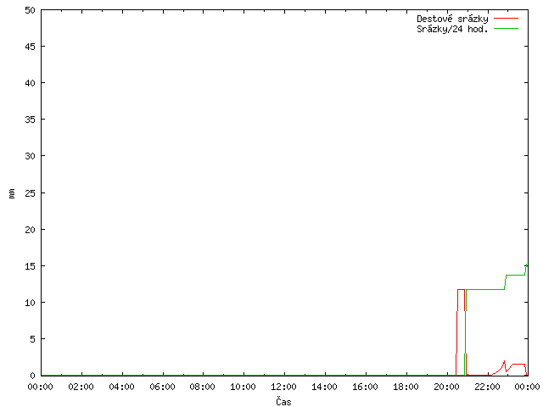Click the 02:00 time label
Image resolution: width=543 pixels, height=407 pixels.
click(81, 387)
